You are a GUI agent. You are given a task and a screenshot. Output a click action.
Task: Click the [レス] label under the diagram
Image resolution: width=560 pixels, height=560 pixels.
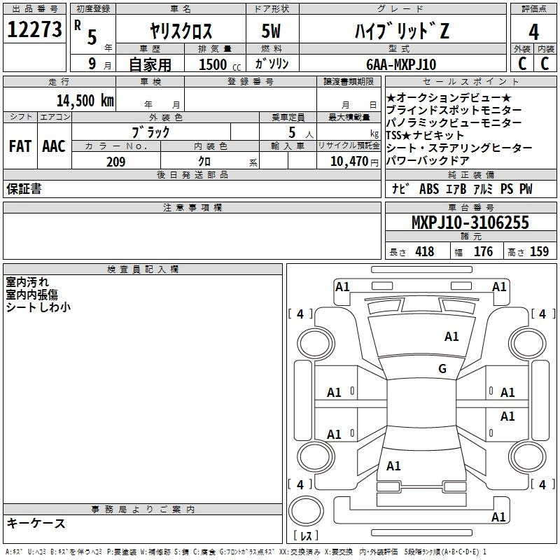pos(304,537)
